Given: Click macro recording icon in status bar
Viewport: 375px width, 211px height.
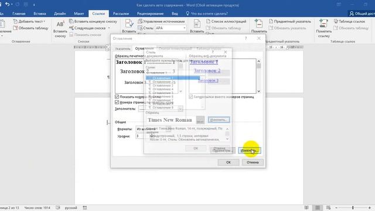Looking at the screenshot, I should point(85,207).
